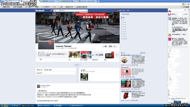Open the Microsoft document taskbar window

(45, 106)
